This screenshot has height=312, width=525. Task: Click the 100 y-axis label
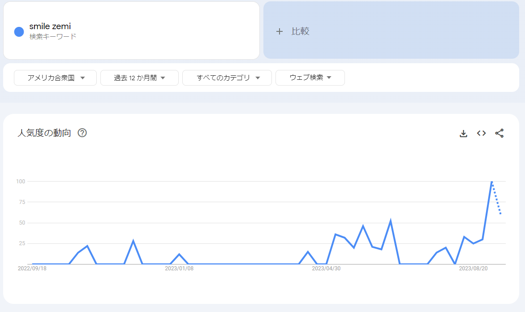(21, 181)
